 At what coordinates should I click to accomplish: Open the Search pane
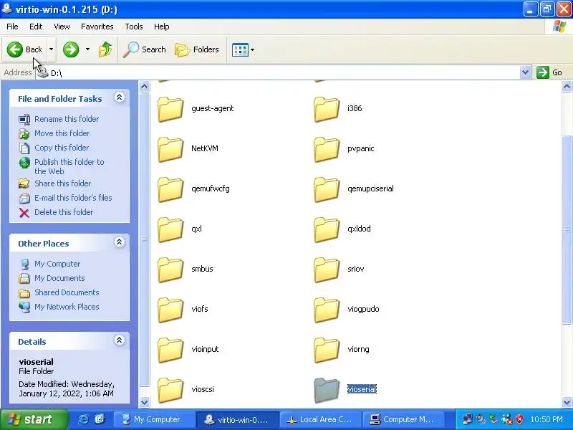144,49
